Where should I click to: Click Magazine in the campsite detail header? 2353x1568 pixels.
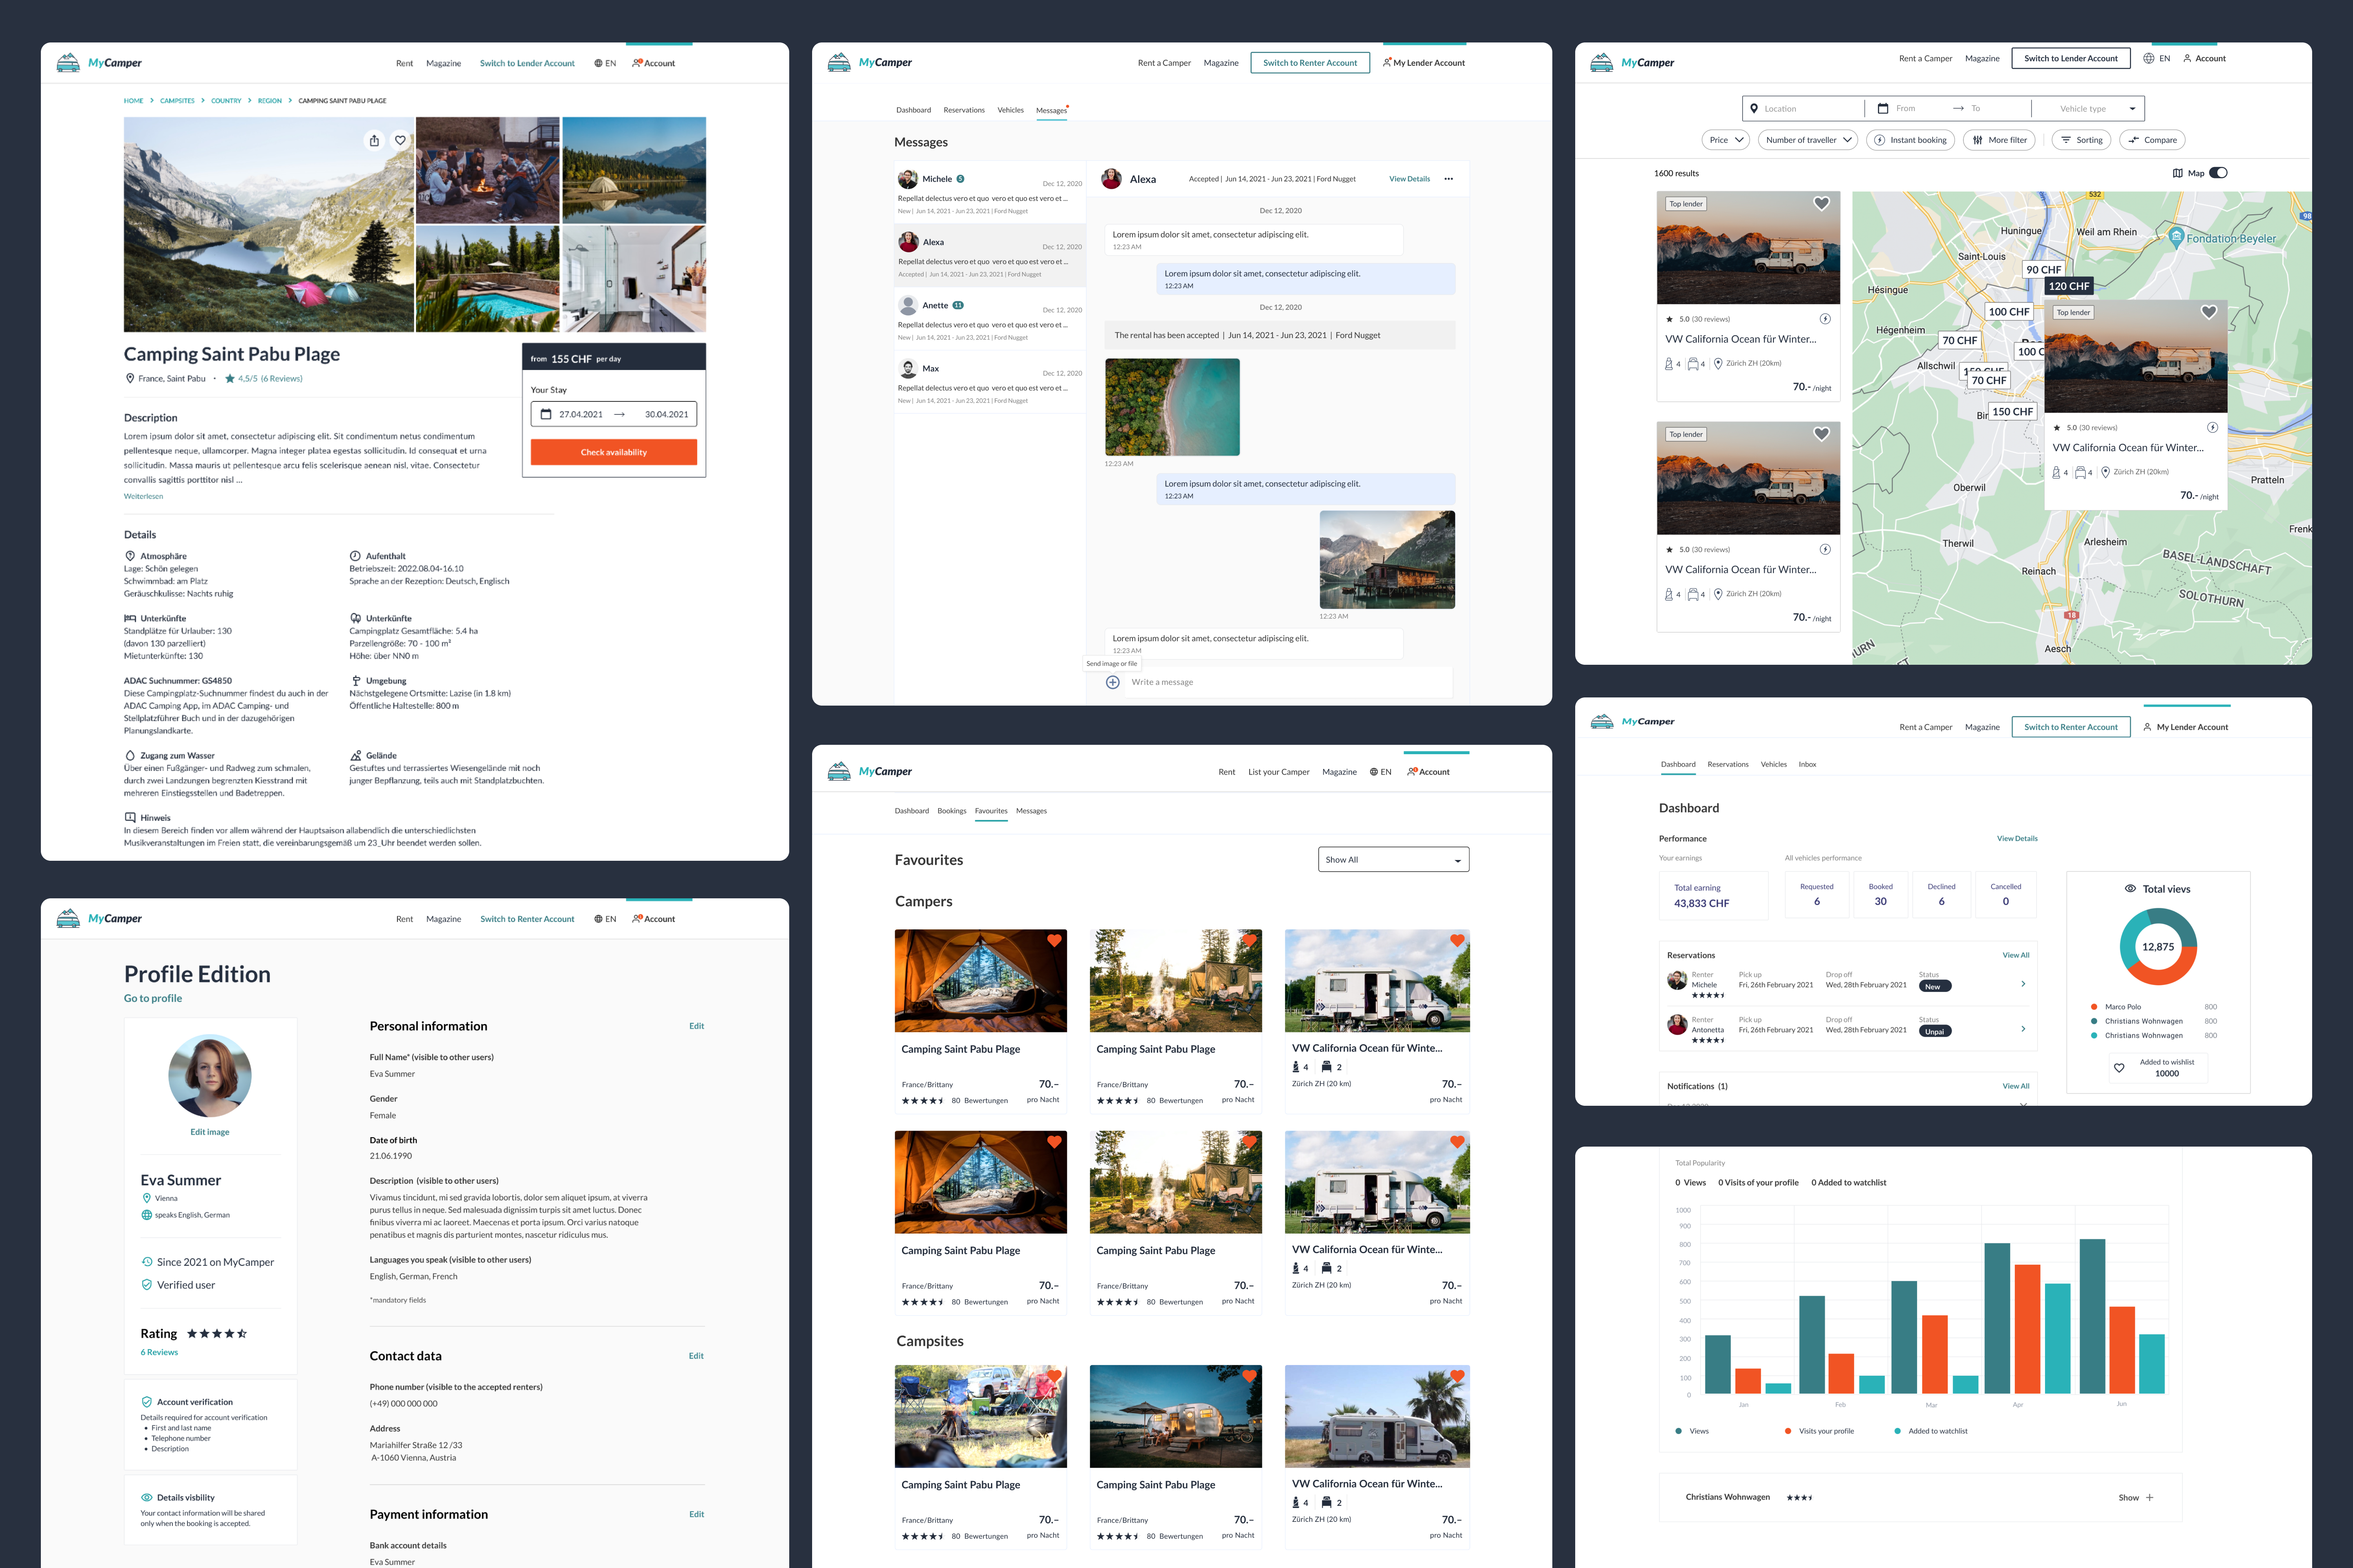tap(443, 63)
